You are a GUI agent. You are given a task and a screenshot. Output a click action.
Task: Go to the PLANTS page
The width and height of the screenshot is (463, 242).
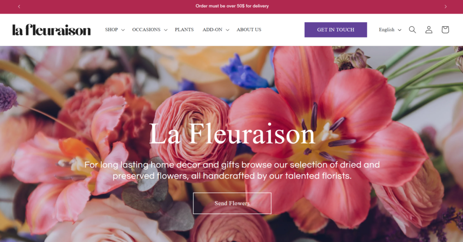pos(184,29)
